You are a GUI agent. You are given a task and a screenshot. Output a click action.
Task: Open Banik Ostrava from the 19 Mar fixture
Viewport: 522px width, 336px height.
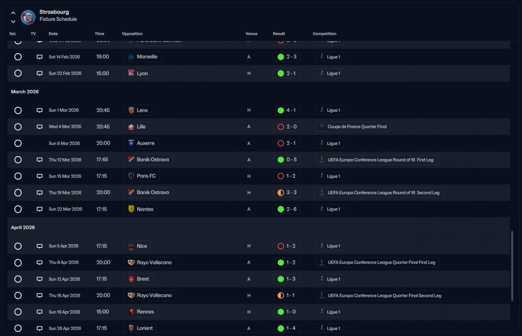tap(148, 192)
